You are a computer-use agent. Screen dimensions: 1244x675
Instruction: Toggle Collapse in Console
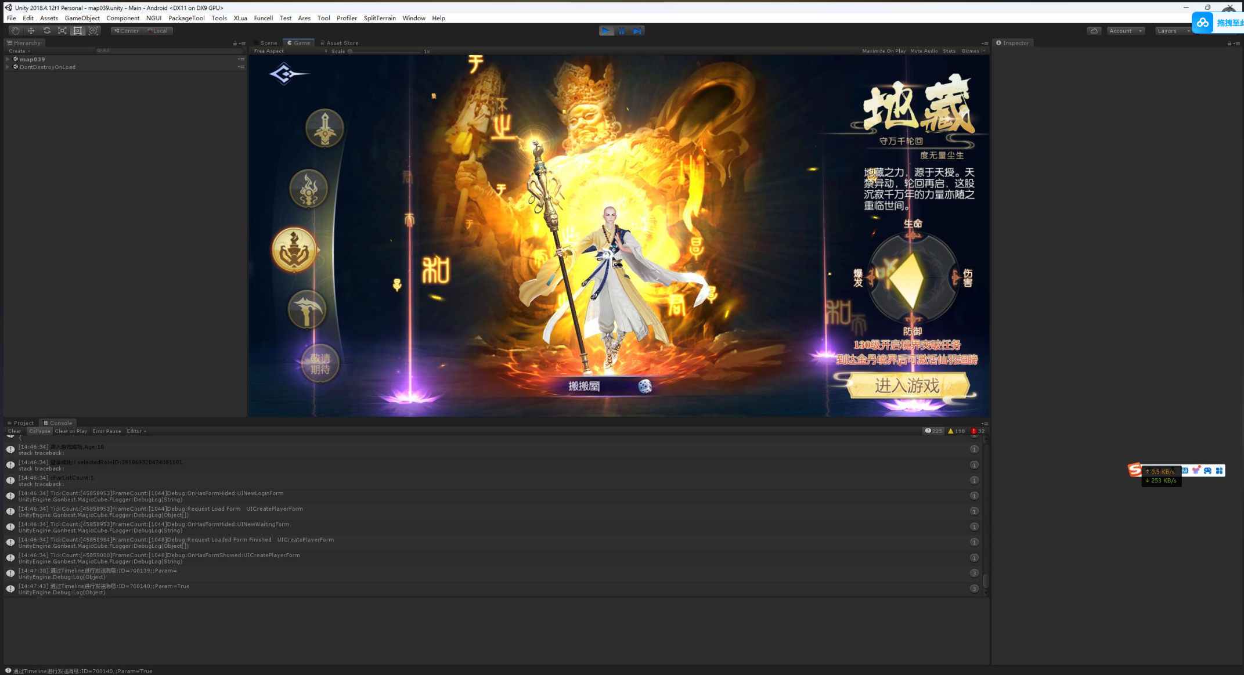point(39,431)
